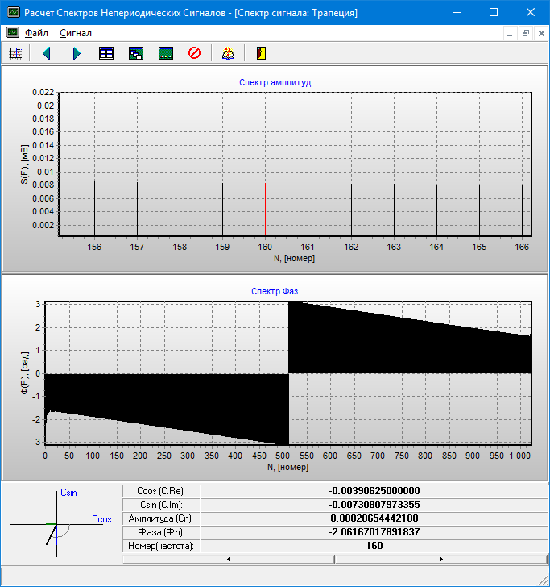Restore the inner MDI child window
The image size is (550, 587).
525,33
